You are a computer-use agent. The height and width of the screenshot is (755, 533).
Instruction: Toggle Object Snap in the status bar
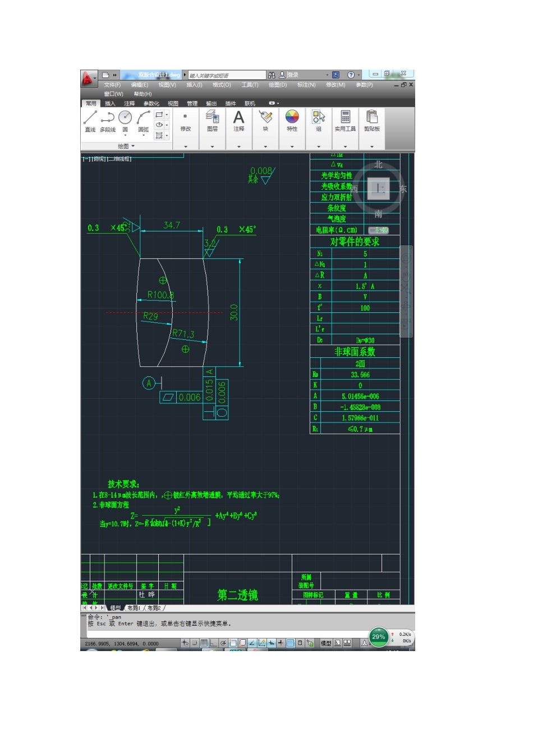pos(233,643)
